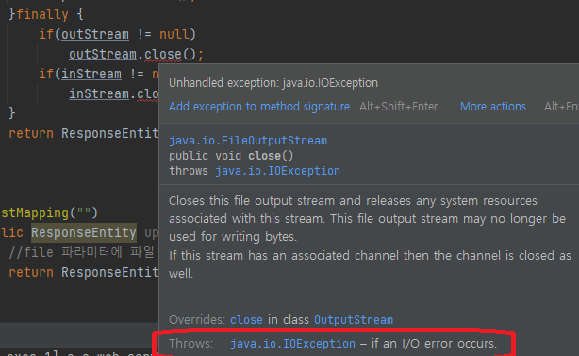Click 'inStream' variable in if condition

pos(91,74)
